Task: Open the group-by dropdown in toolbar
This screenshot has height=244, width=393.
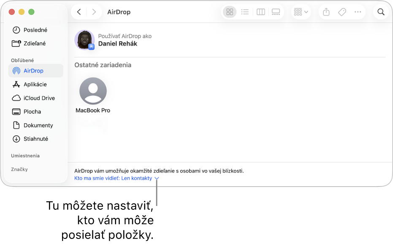Action: point(301,12)
